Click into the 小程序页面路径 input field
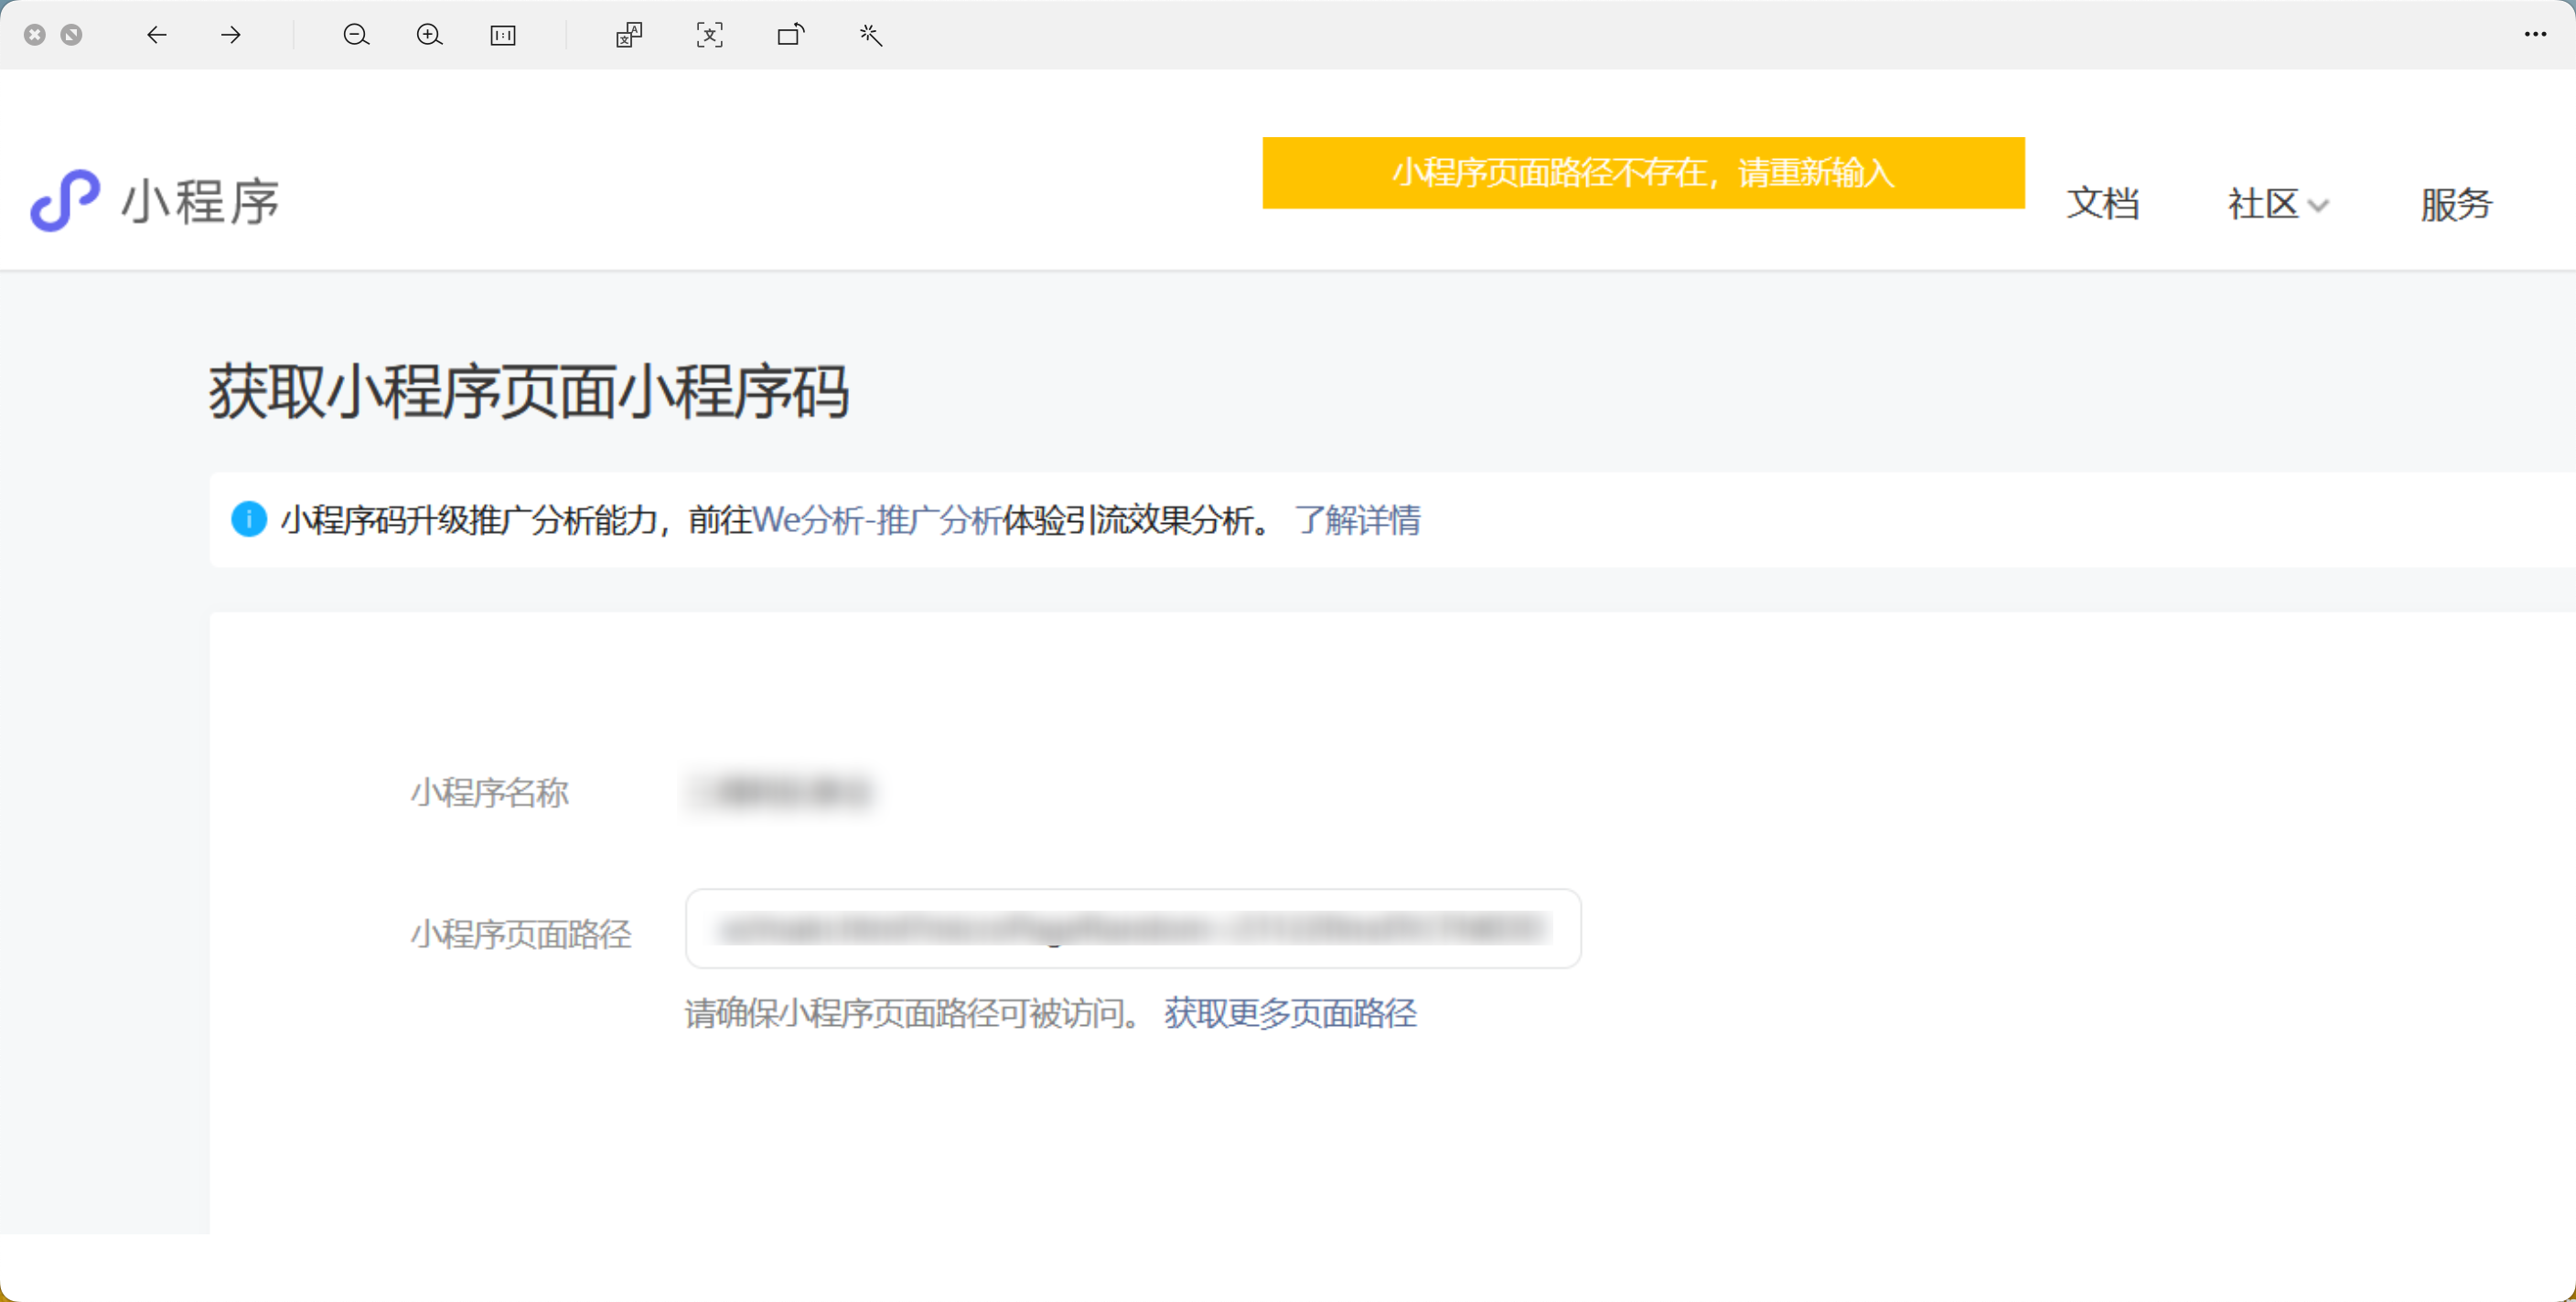Viewport: 2576px width, 1302px height. point(1132,928)
